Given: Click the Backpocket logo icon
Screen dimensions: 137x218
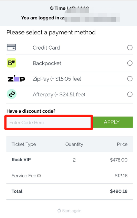Looking at the screenshot, I should (x=12, y=63).
